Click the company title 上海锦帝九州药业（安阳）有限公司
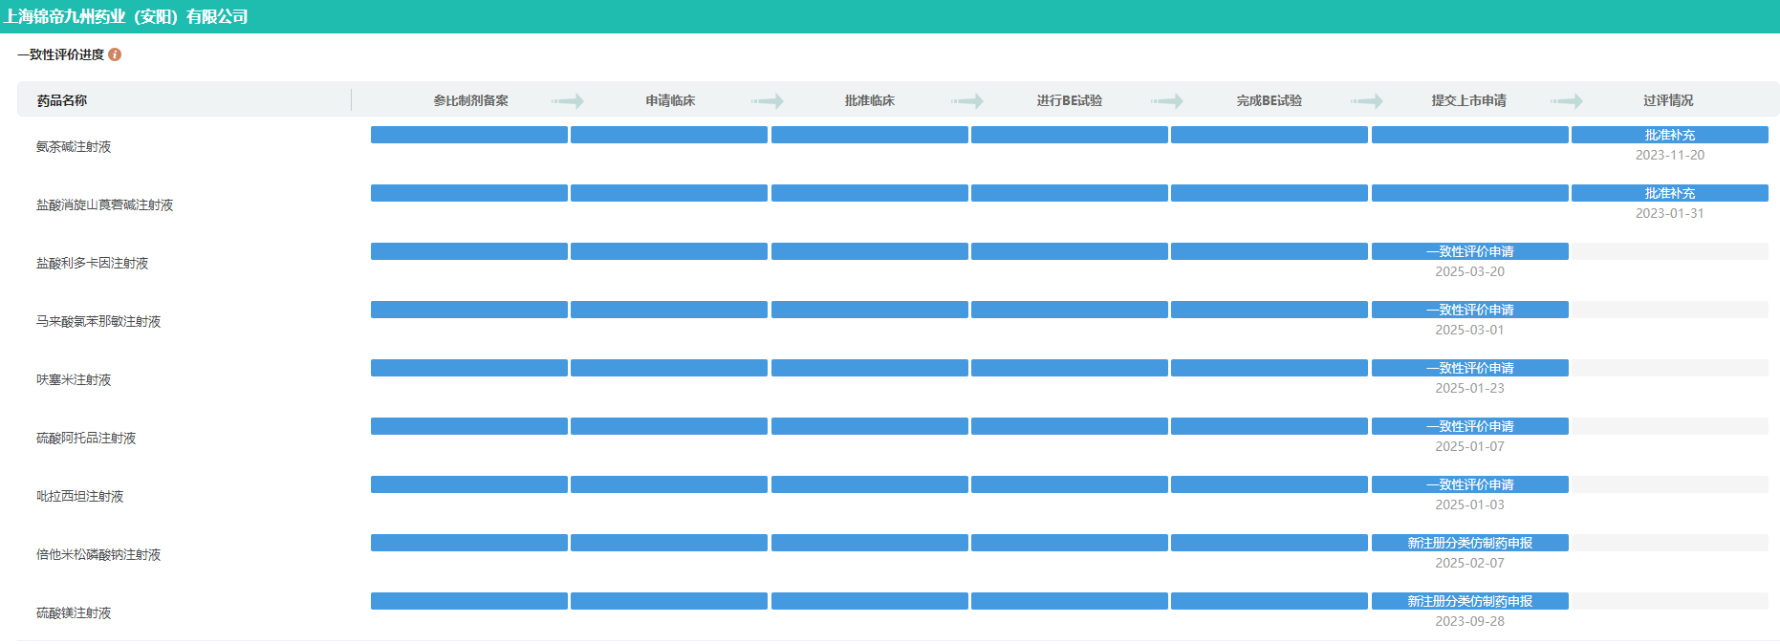 click(125, 16)
